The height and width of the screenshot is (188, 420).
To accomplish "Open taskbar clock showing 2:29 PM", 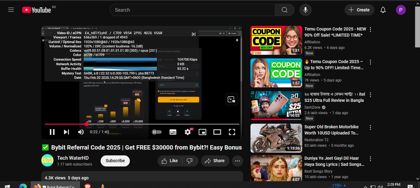I will 394,185.
